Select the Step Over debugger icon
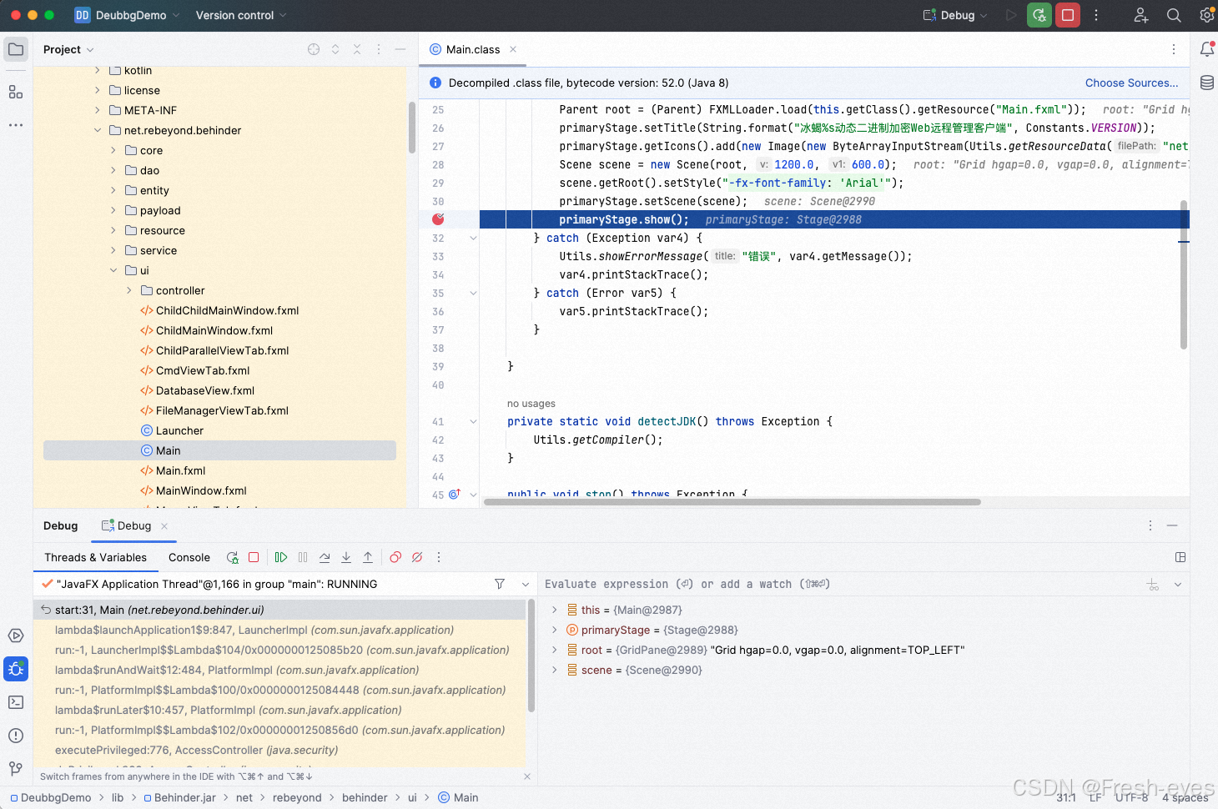This screenshot has height=809, width=1218. (325, 557)
